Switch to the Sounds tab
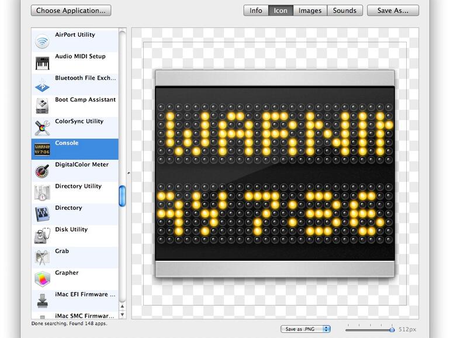The image size is (450, 338). pos(345,11)
